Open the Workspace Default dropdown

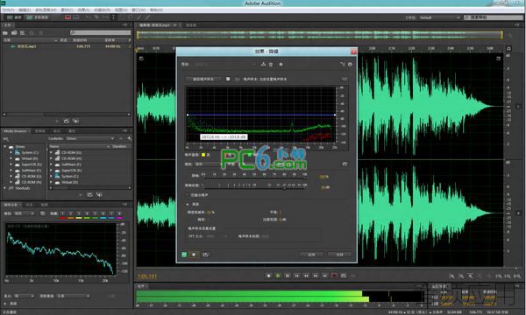pos(440,17)
